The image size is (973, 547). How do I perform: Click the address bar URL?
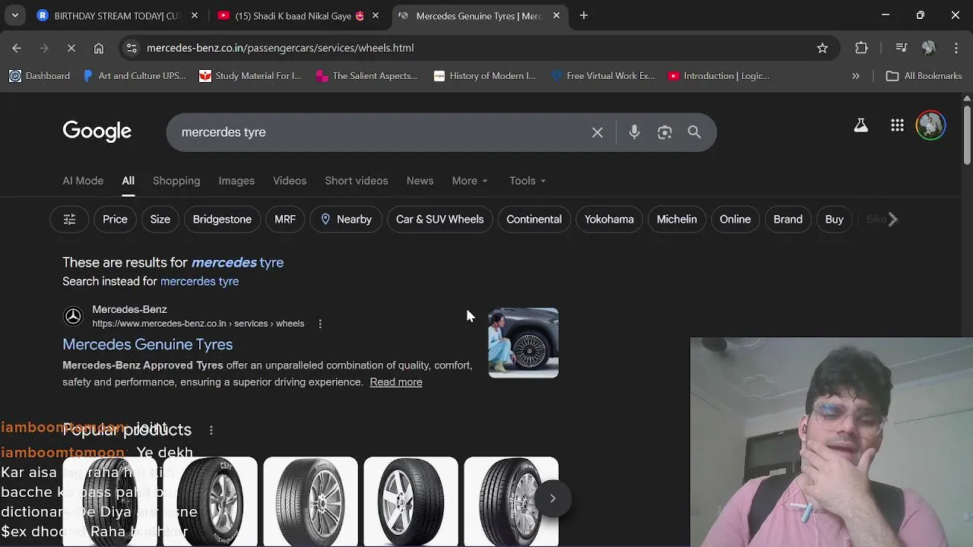click(280, 48)
